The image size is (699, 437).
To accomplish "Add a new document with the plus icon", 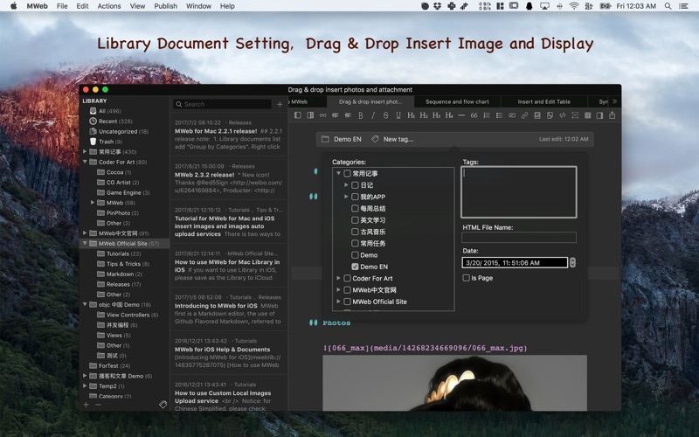I will [x=280, y=104].
